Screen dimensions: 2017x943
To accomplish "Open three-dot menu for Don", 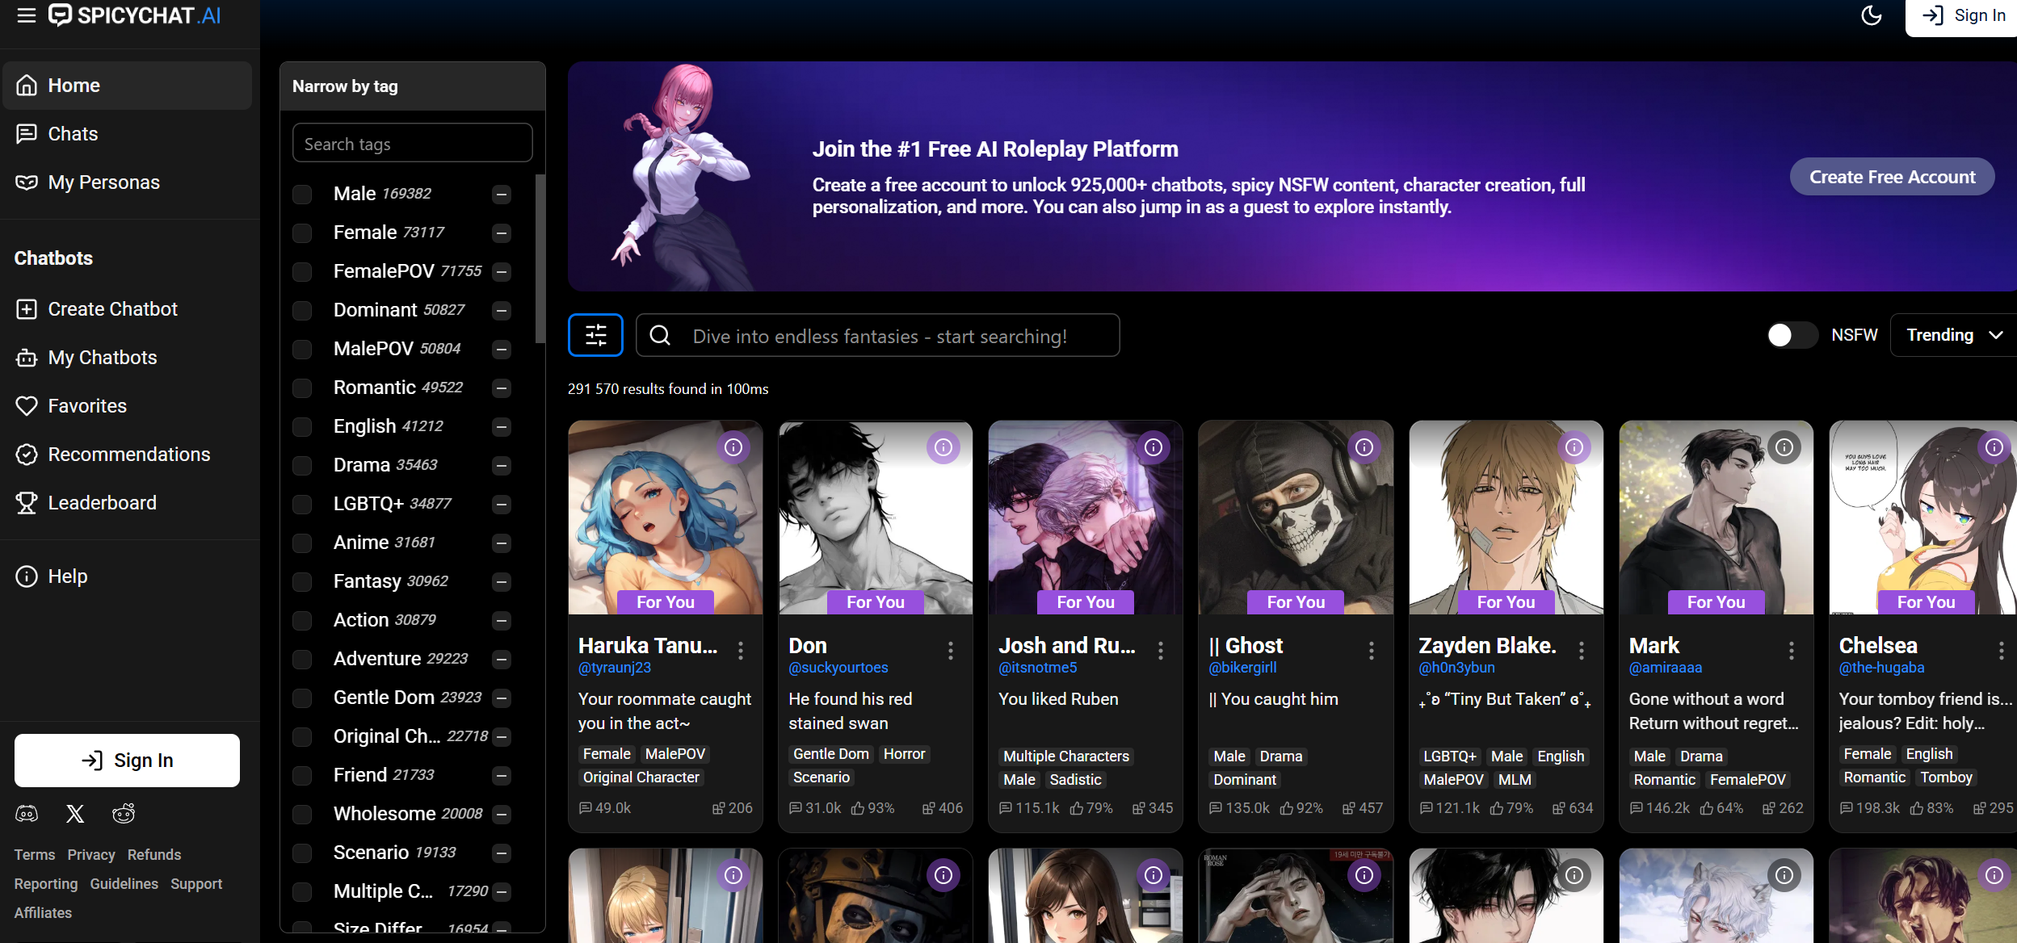I will (x=951, y=651).
